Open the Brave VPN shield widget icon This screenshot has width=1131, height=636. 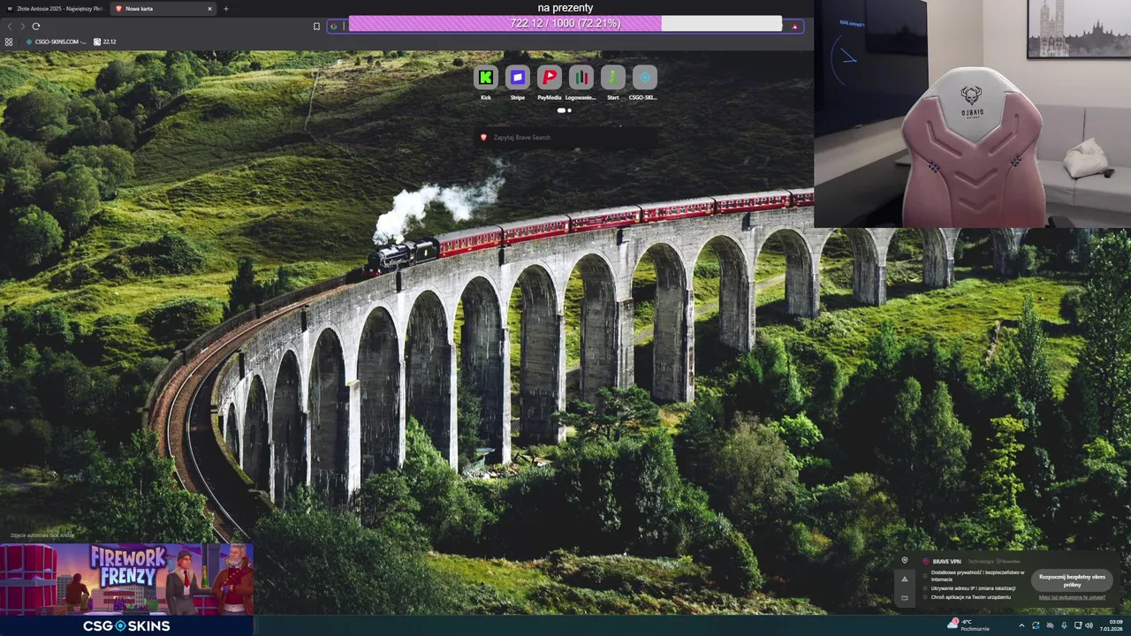pos(904,560)
